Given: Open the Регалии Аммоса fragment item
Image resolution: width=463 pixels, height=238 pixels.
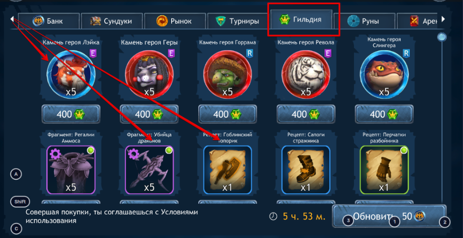Looking at the screenshot, I should 71,170.
